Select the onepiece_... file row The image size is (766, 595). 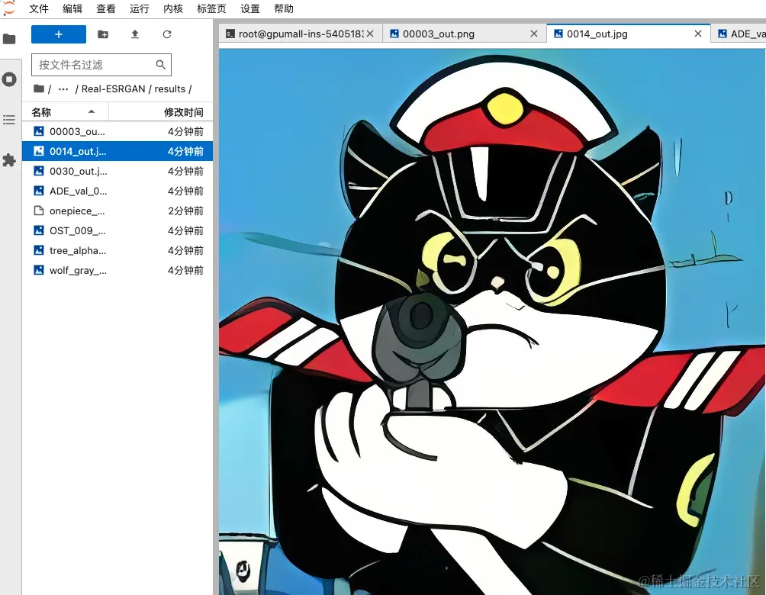click(x=117, y=211)
